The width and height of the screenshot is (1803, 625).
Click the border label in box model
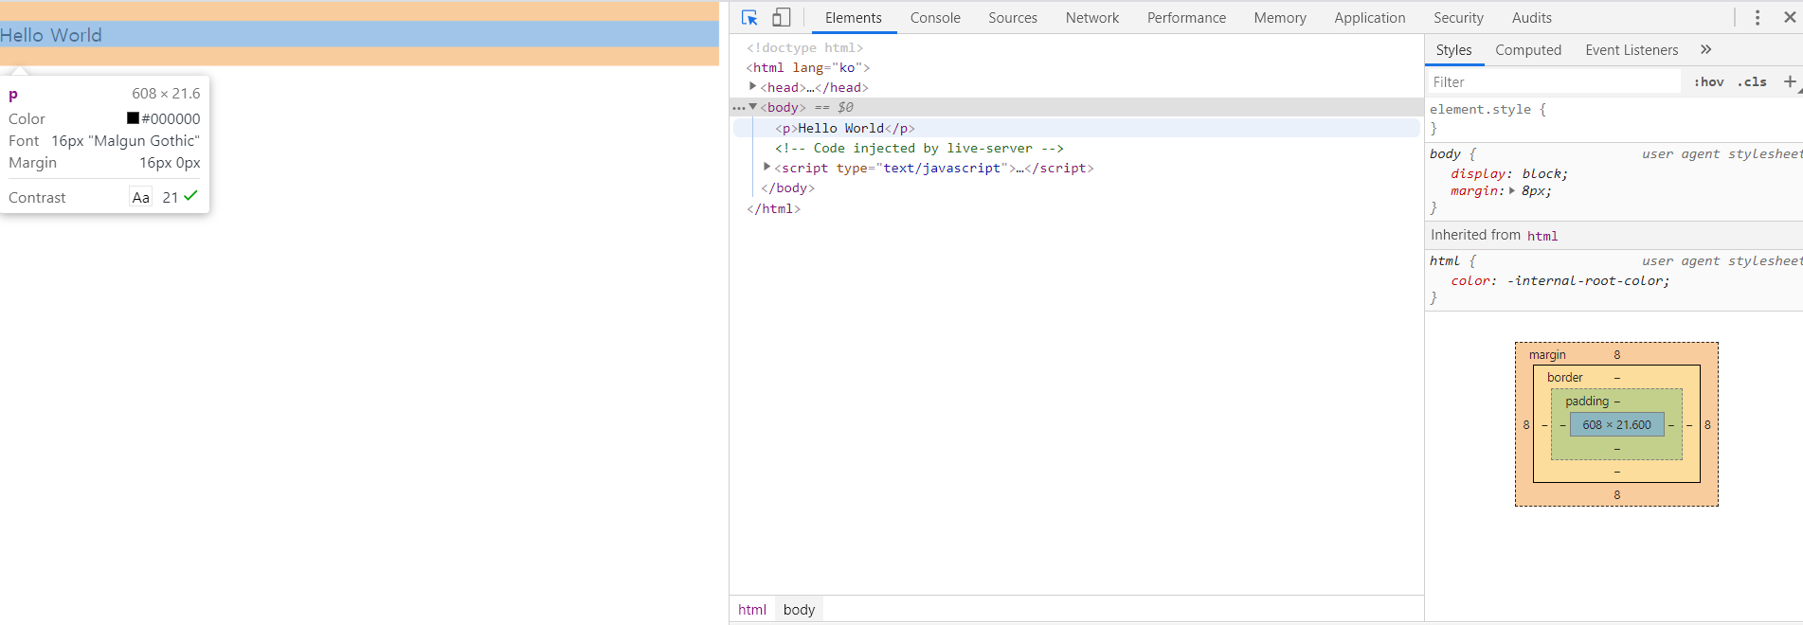(x=1565, y=377)
